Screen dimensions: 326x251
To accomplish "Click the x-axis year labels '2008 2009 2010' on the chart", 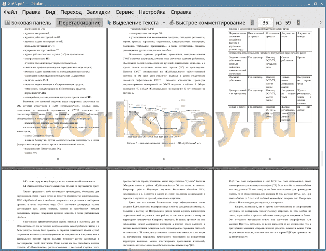I will coord(135,137).
